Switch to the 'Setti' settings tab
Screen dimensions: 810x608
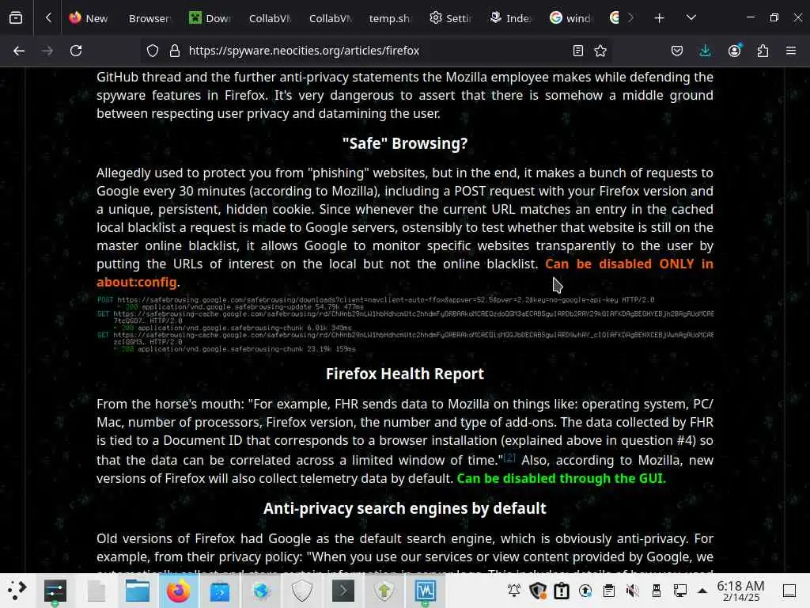click(x=450, y=18)
